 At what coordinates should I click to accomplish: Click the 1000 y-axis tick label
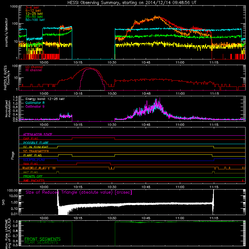(x=14, y=7)
